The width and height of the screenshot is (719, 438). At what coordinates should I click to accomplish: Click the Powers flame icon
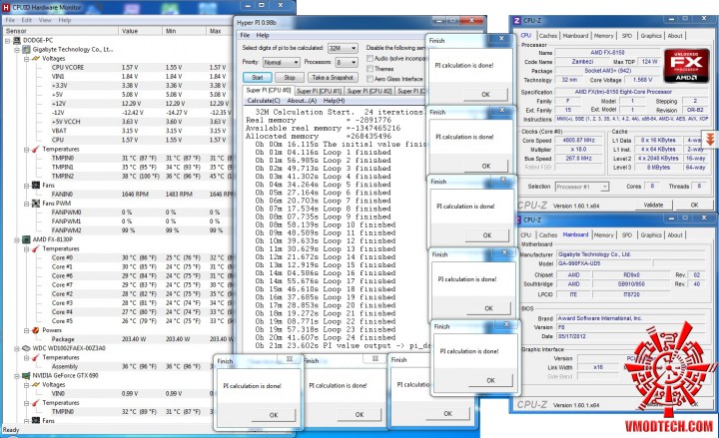pos(35,330)
